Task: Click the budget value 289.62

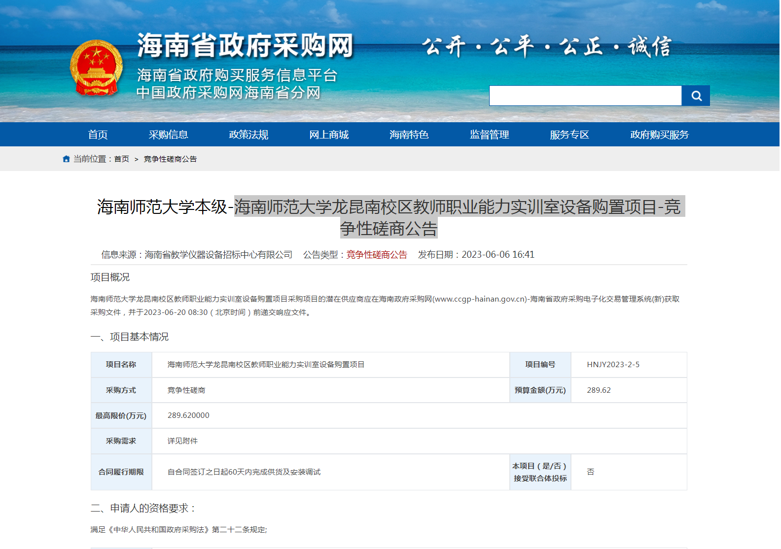Action: pos(599,390)
